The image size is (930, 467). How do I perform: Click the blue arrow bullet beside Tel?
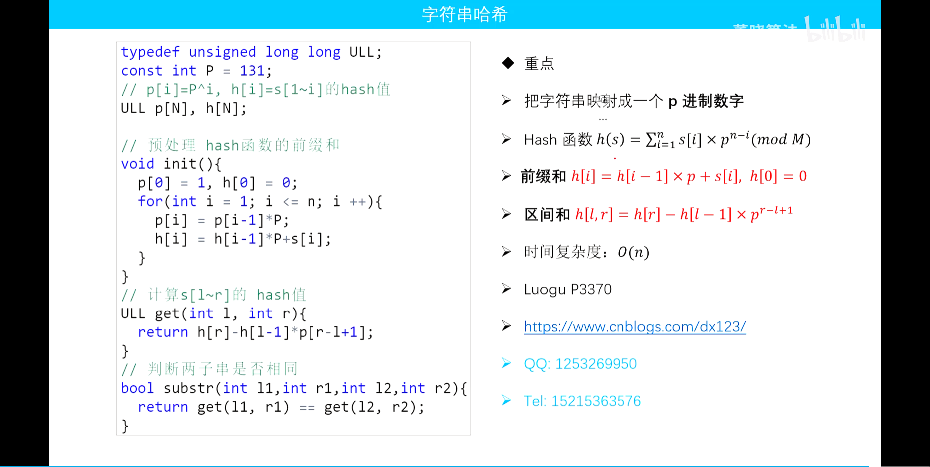click(x=507, y=401)
